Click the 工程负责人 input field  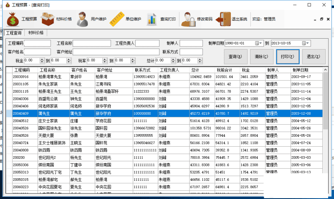click(147, 43)
